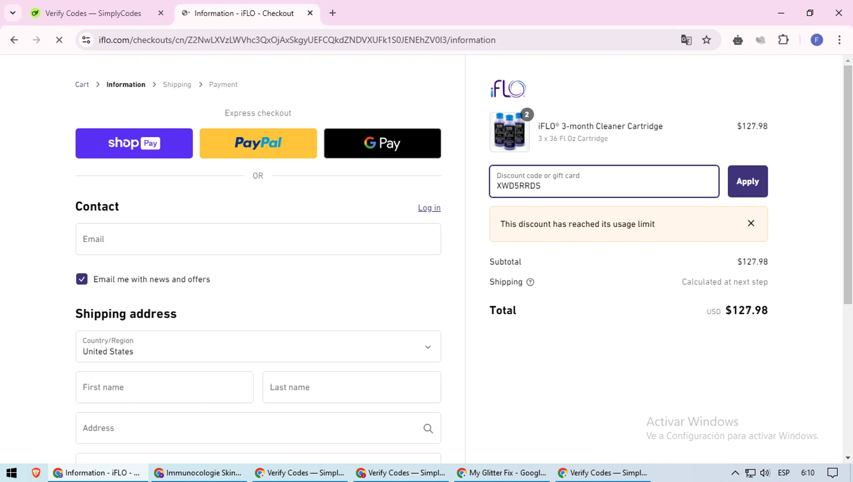
Task: Switch to Immunocologie Skin taskbar window
Action: coord(198,473)
